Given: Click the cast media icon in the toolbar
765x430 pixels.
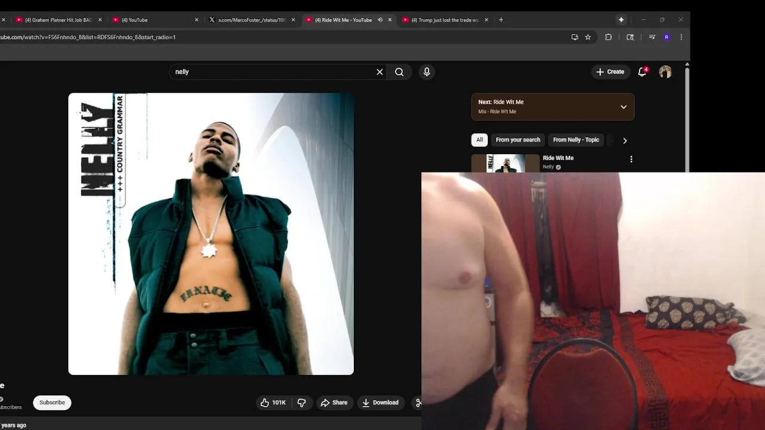Looking at the screenshot, I should [x=630, y=37].
